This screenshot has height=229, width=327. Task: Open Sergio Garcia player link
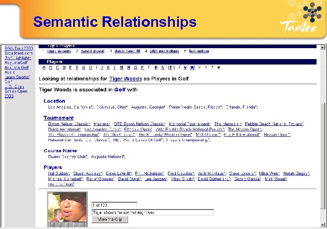[x=248, y=179]
